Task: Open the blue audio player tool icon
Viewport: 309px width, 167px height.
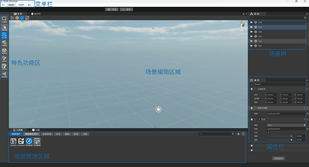Action: point(29,141)
